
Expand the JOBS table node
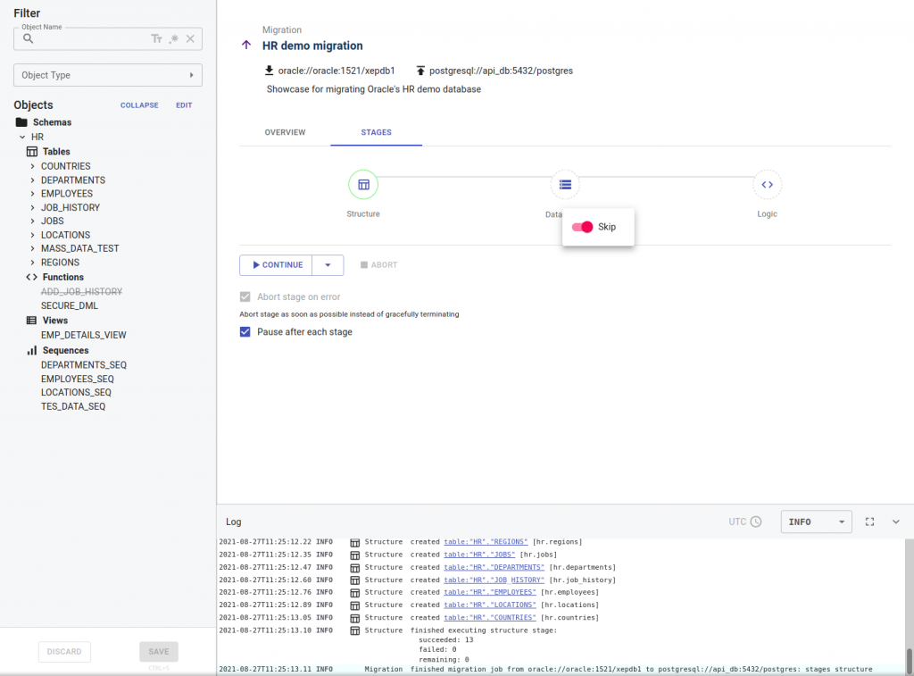point(33,221)
